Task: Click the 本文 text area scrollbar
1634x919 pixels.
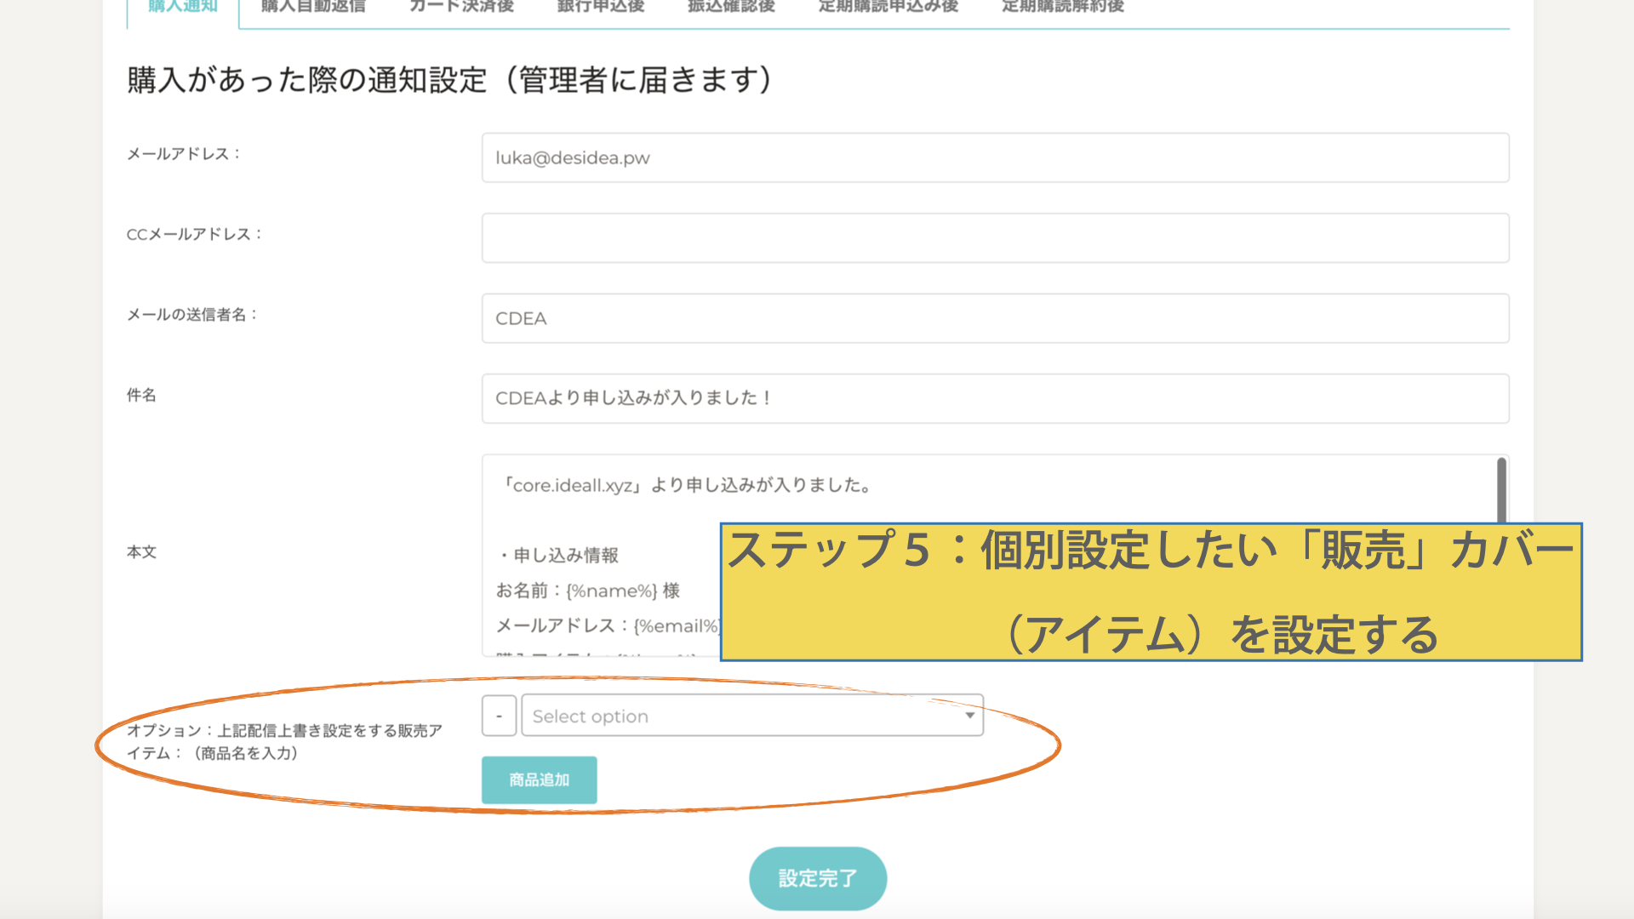Action: (1501, 490)
